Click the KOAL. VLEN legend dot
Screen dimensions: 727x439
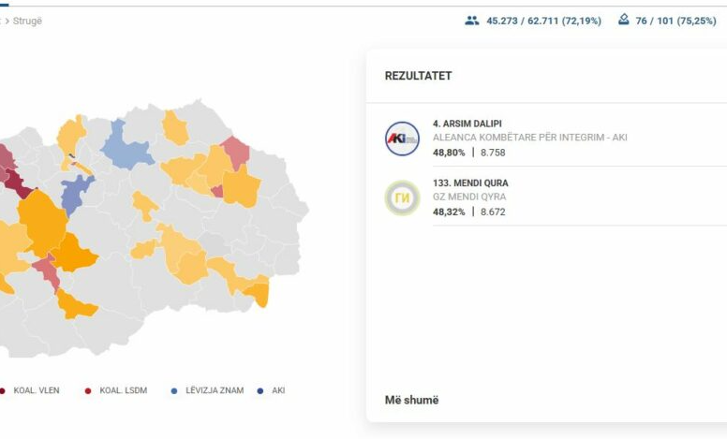click(x=2, y=390)
